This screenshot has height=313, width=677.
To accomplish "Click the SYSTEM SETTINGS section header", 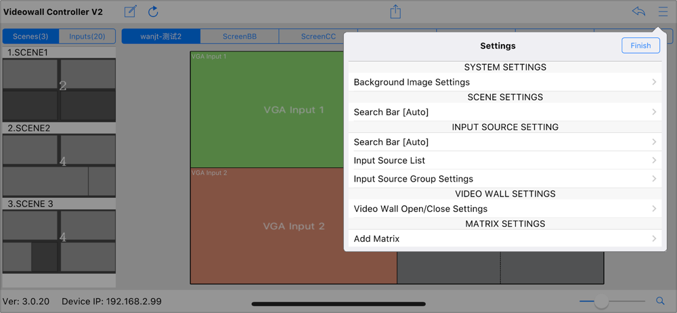I will click(505, 68).
